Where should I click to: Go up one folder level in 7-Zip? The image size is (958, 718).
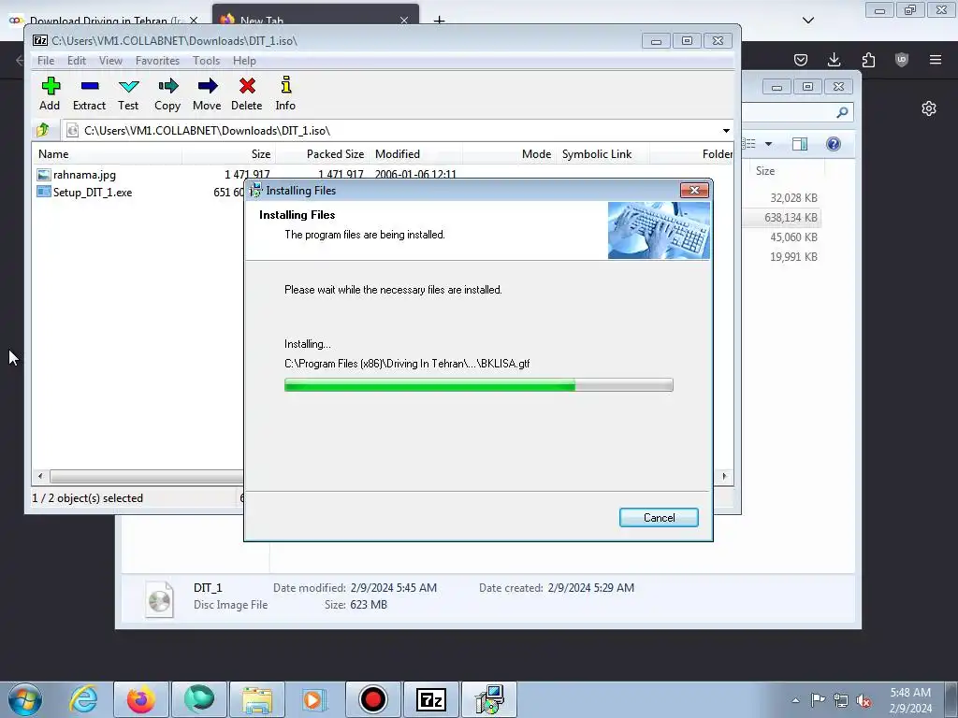[43, 130]
